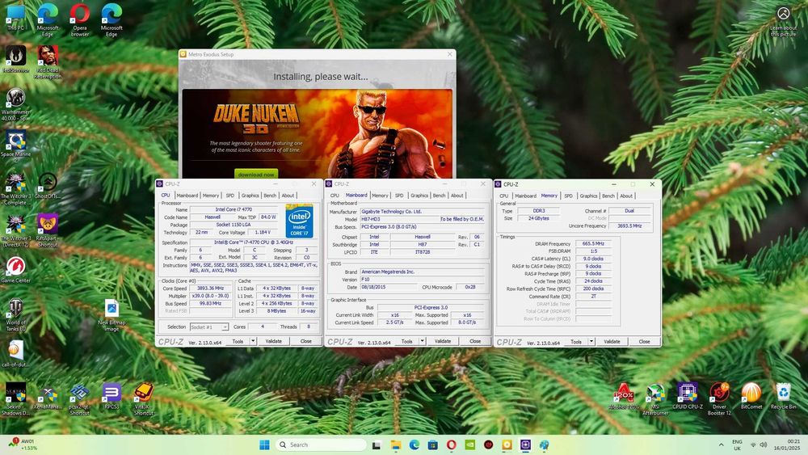Viewport: 808px width, 455px height.
Task: Select the Jedi Survivor desktop shortcut
Action: [x=15, y=59]
